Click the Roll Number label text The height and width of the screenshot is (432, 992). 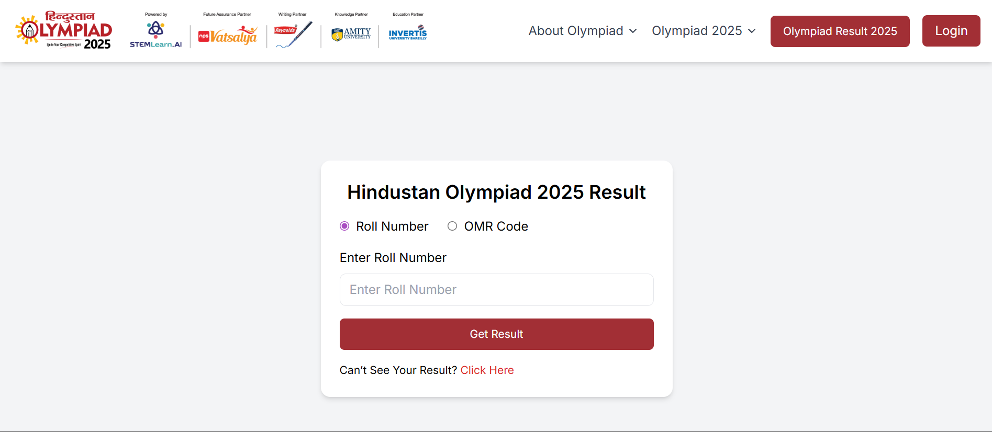[x=392, y=226]
